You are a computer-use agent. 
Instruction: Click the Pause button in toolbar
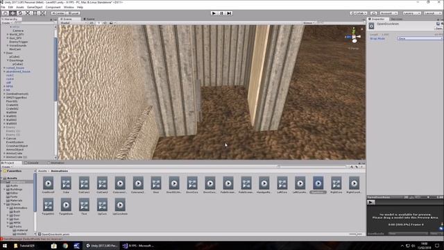click(221, 13)
